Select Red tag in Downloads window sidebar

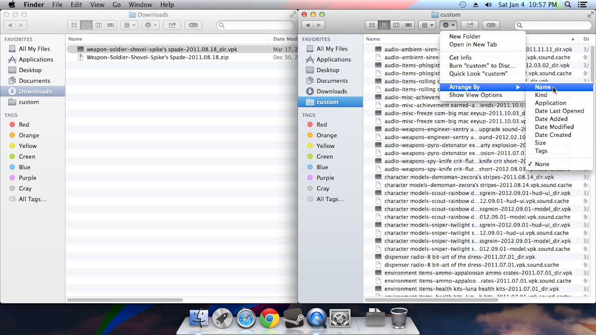click(x=33, y=125)
